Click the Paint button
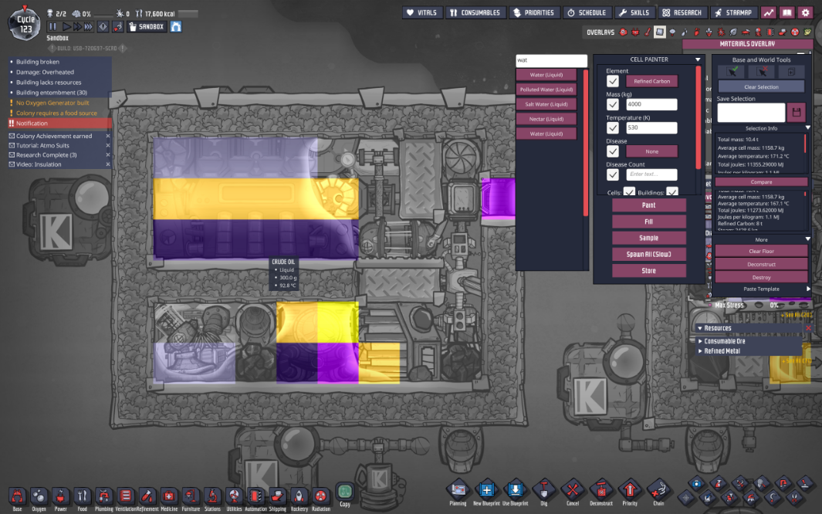 click(x=648, y=205)
